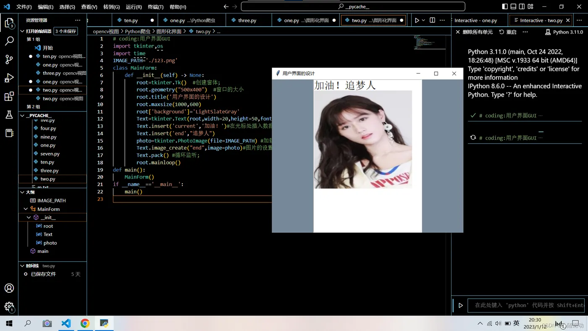Click the Run Python file play icon

point(417,20)
